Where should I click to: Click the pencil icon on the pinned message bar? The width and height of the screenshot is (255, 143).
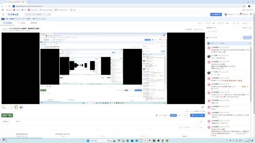(250, 43)
